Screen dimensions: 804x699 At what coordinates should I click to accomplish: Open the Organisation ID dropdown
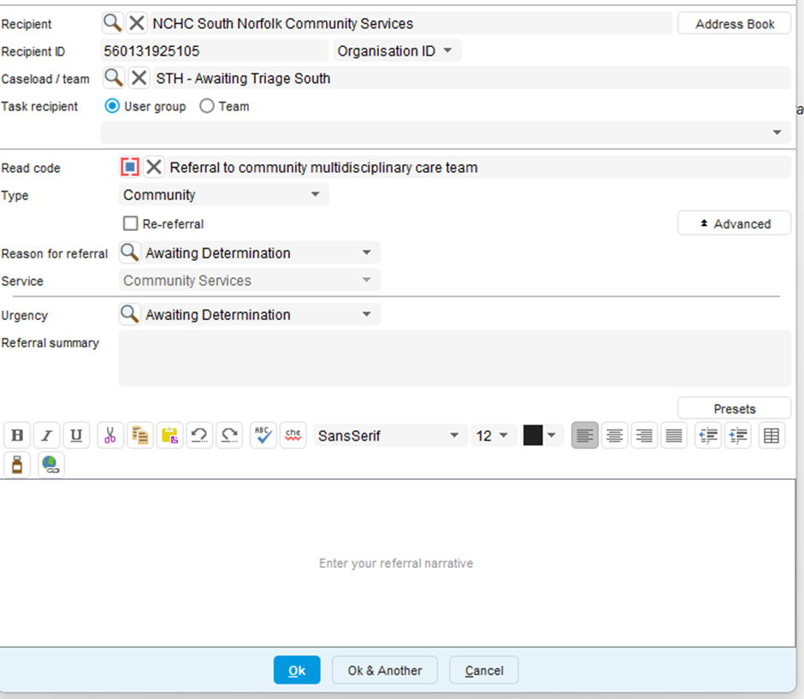pyautogui.click(x=397, y=51)
